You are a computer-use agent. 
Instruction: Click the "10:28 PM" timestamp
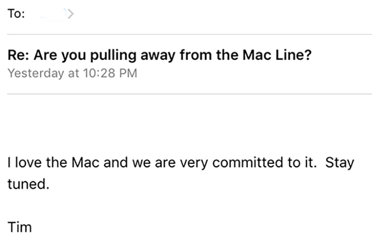[109, 74]
